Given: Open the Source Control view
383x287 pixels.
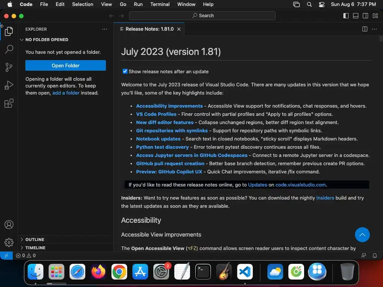Looking at the screenshot, I should 9,67.
